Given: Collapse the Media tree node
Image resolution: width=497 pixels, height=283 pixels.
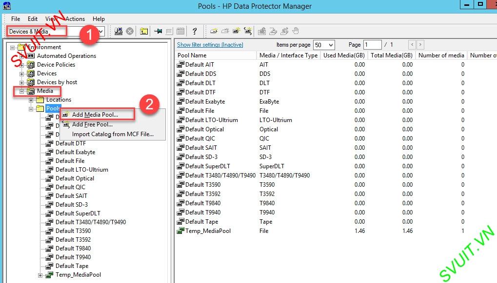Looking at the screenshot, I should (21, 91).
